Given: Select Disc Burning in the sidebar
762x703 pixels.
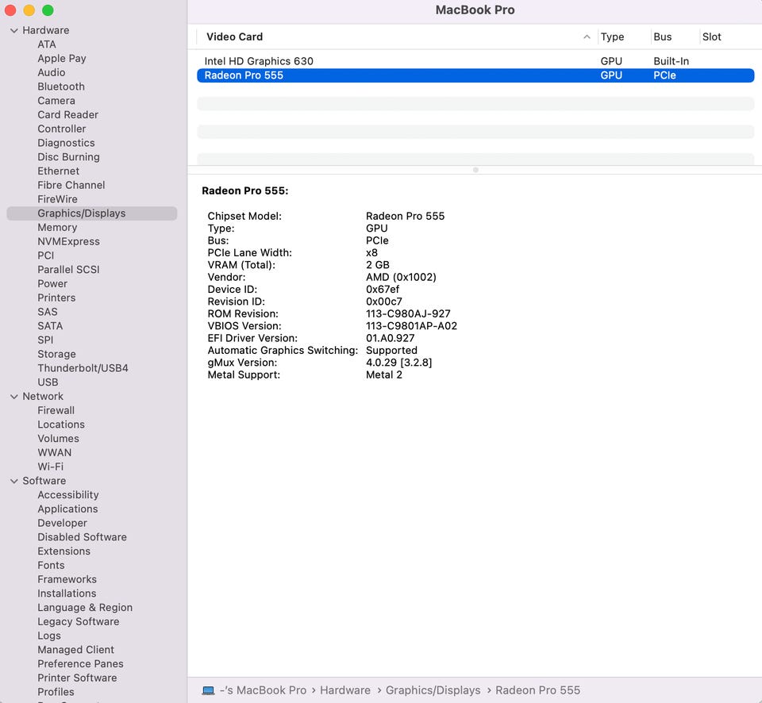Looking at the screenshot, I should pyautogui.click(x=68, y=157).
